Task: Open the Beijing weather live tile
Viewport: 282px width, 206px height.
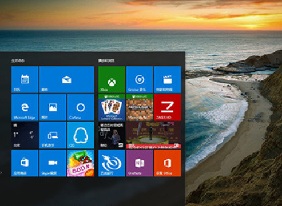Action: coord(25,135)
